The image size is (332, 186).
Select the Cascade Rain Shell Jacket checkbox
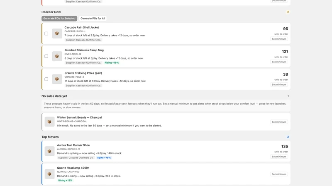pyautogui.click(x=46, y=33)
